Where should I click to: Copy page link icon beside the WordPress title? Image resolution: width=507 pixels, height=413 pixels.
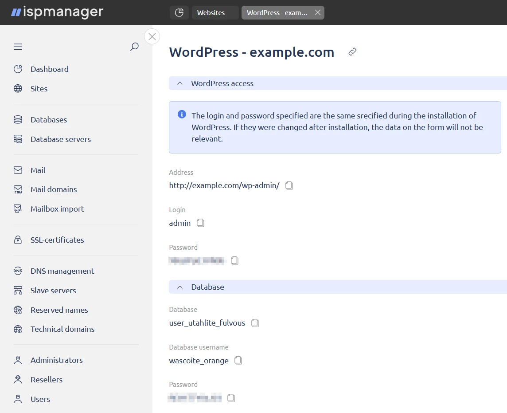[x=352, y=52]
